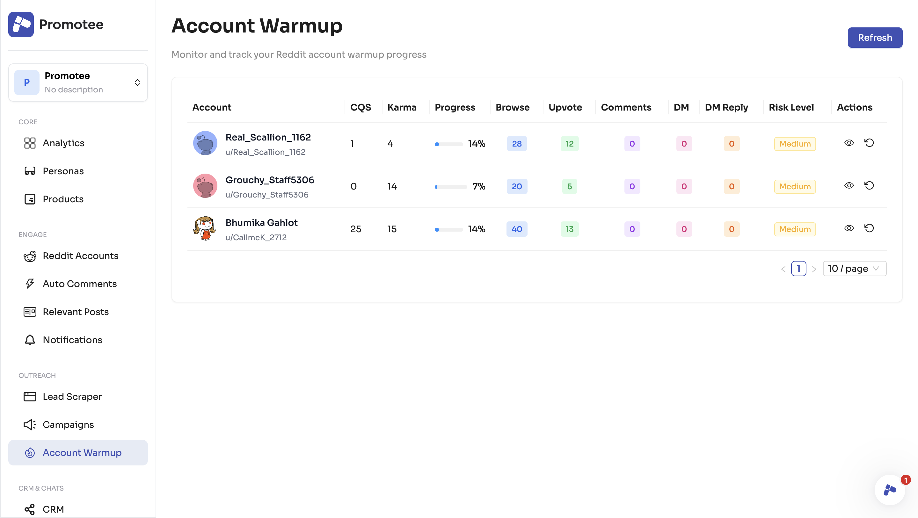Click the Real_Scallion_1162 avatar

click(205, 143)
